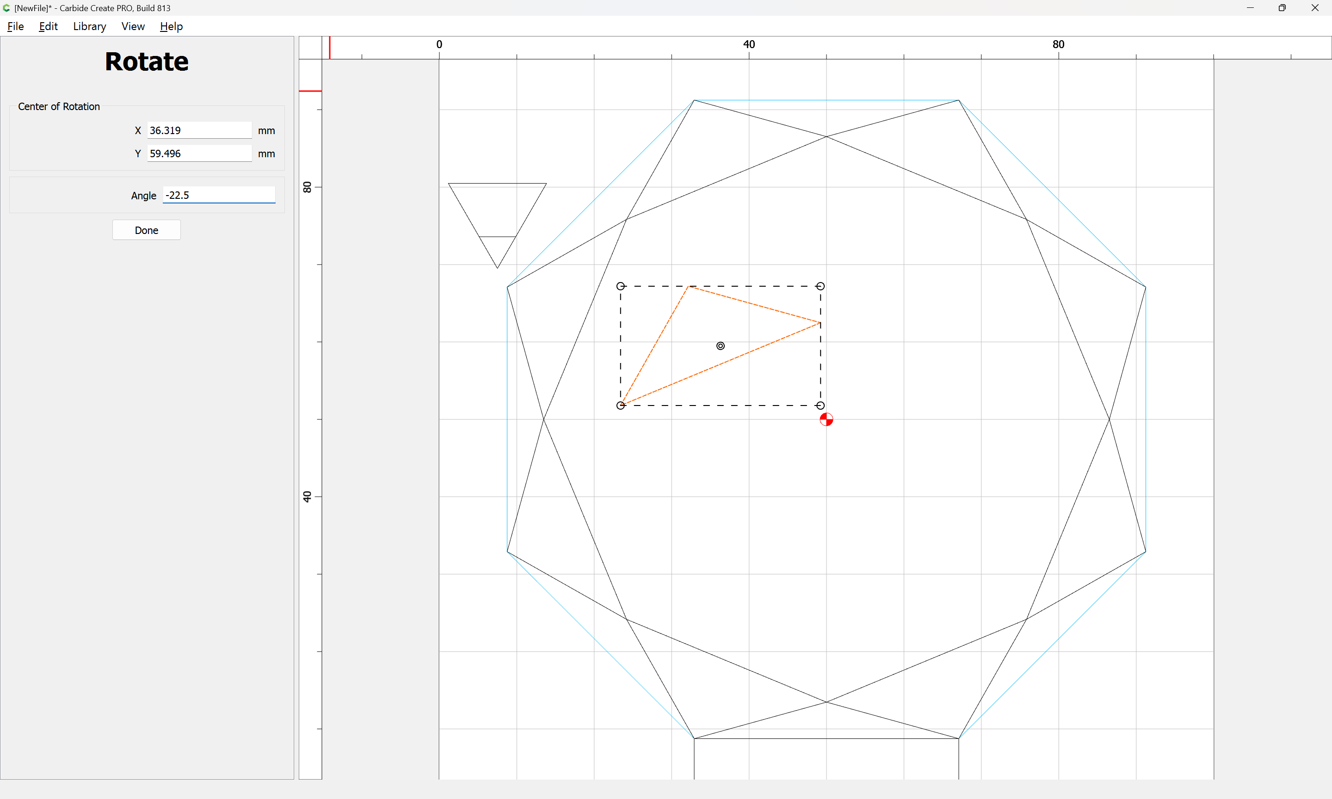Restore down the Carbide Create window

point(1283,8)
